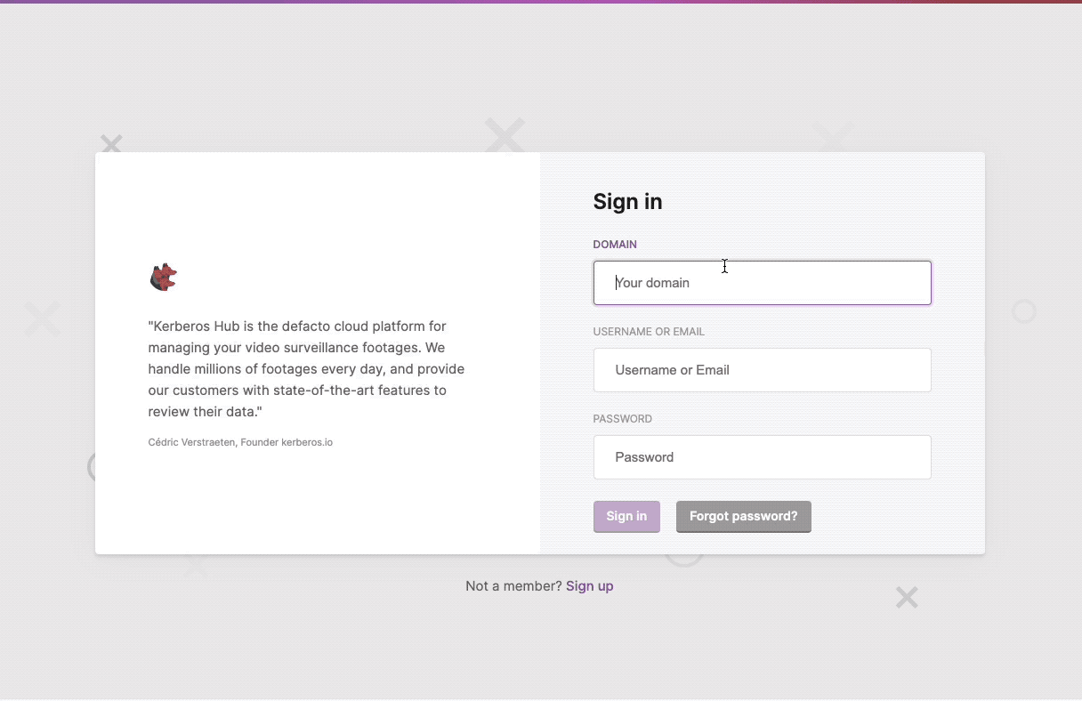
Task: Select the Password input box
Action: (x=762, y=456)
